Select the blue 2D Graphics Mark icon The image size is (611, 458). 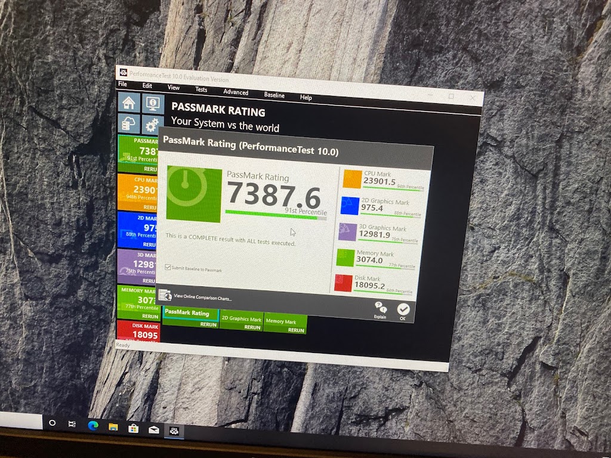coord(350,206)
